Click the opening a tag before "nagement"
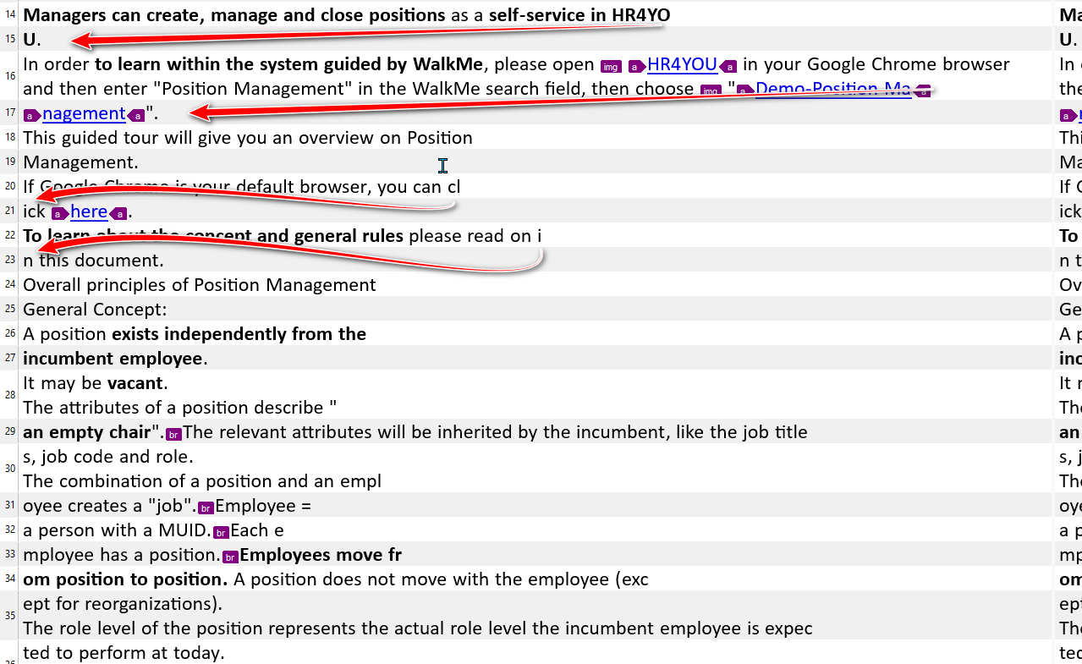The width and height of the screenshot is (1082, 664). coord(32,116)
